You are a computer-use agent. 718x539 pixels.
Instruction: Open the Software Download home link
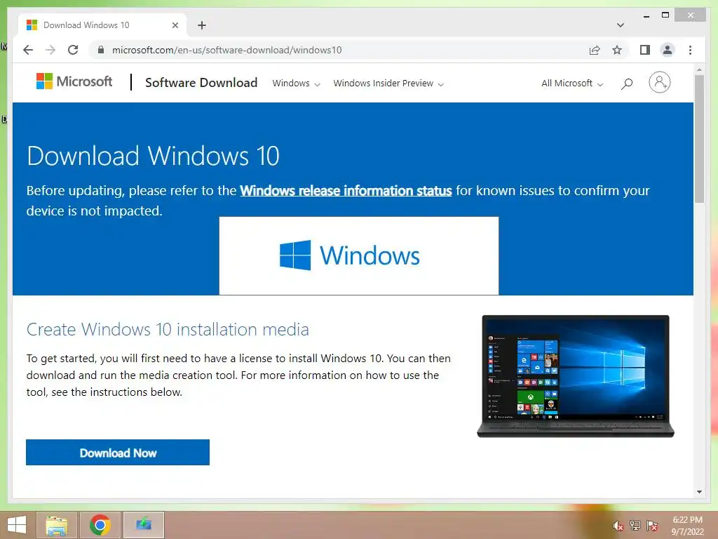click(201, 83)
